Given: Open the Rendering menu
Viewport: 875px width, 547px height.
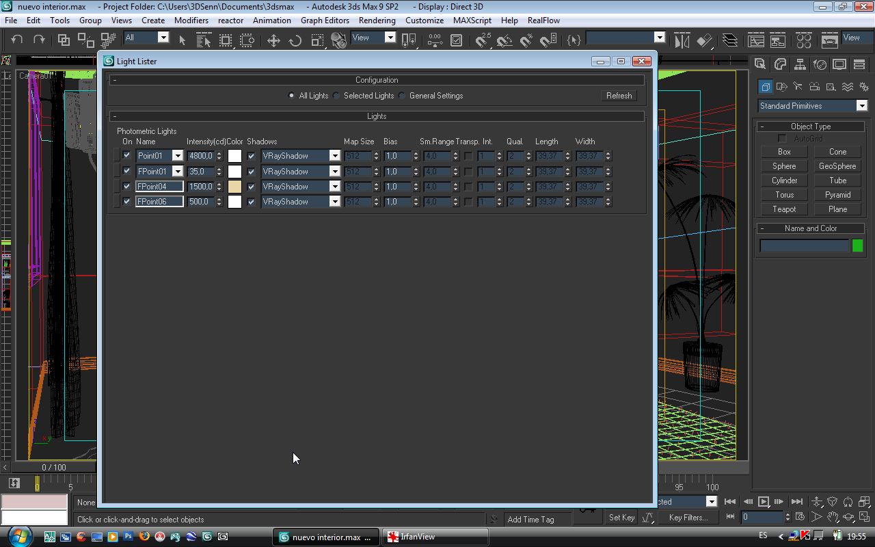Looking at the screenshot, I should tap(377, 21).
